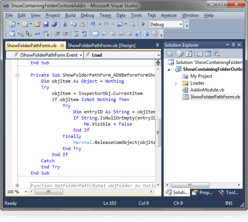Click the Save All icon
This screenshot has width=248, height=222.
coord(54,24)
